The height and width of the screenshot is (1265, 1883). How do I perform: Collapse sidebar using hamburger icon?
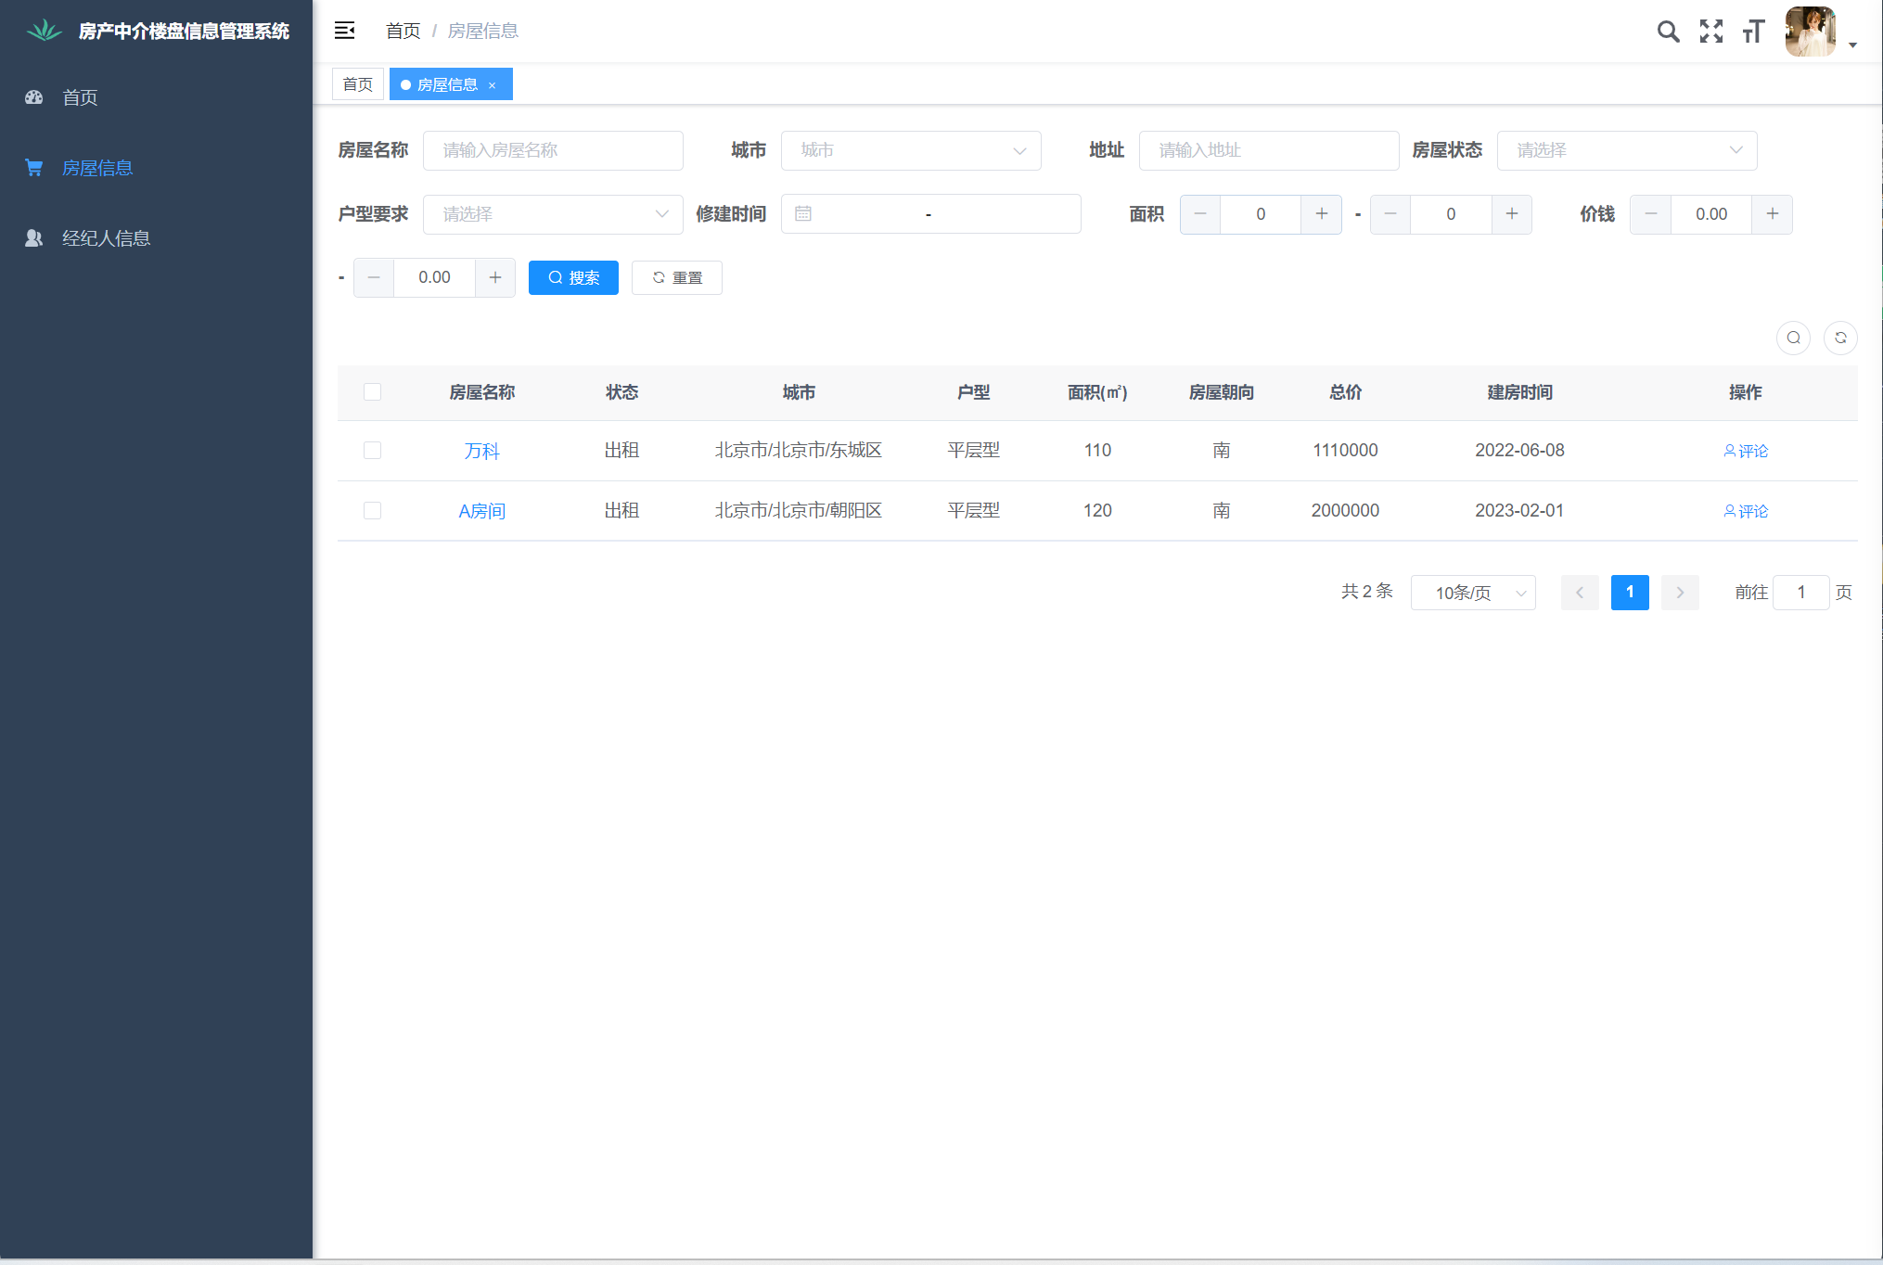[x=344, y=31]
